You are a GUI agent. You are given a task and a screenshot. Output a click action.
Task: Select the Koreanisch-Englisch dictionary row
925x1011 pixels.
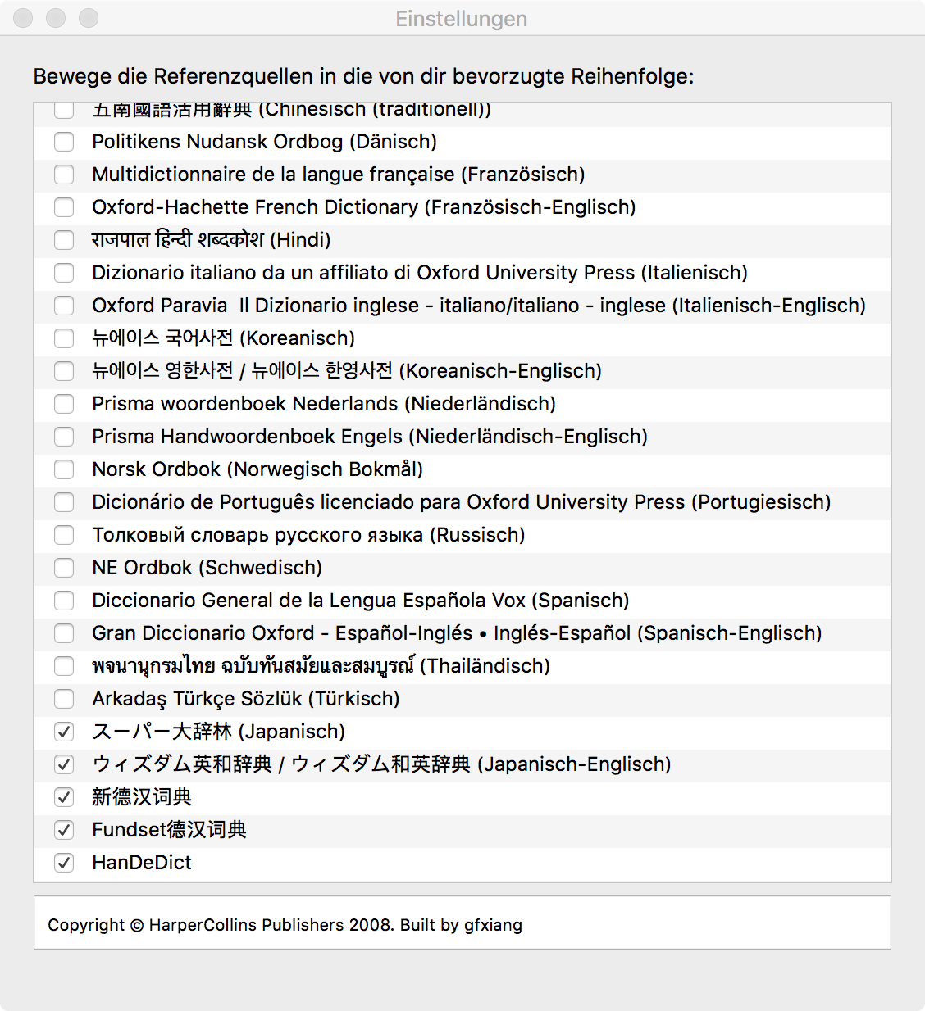pos(347,371)
